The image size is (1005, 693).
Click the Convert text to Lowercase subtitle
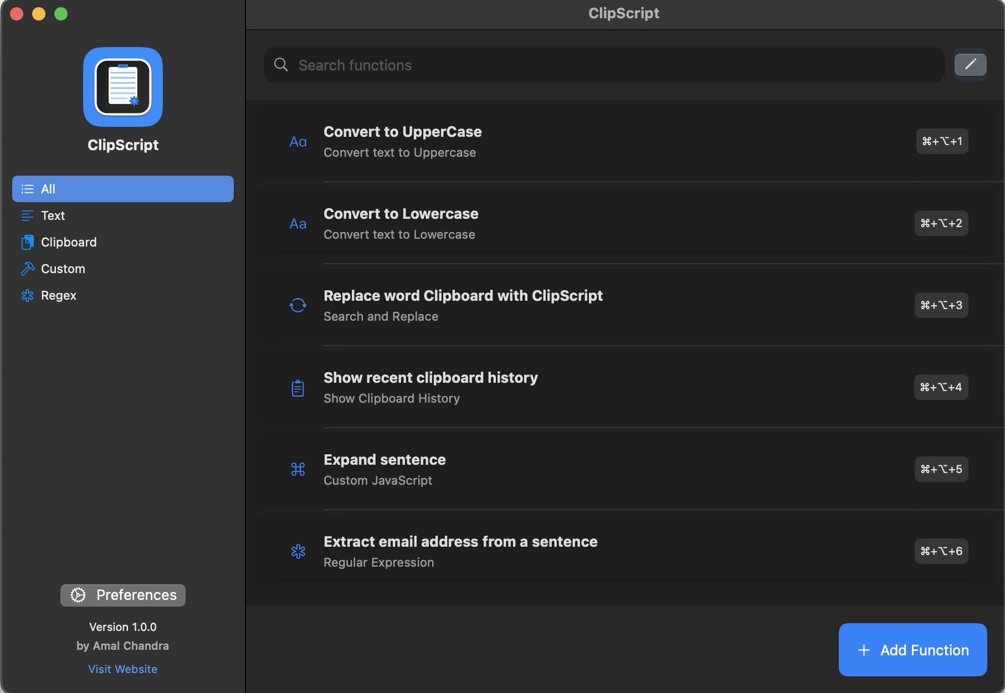399,234
